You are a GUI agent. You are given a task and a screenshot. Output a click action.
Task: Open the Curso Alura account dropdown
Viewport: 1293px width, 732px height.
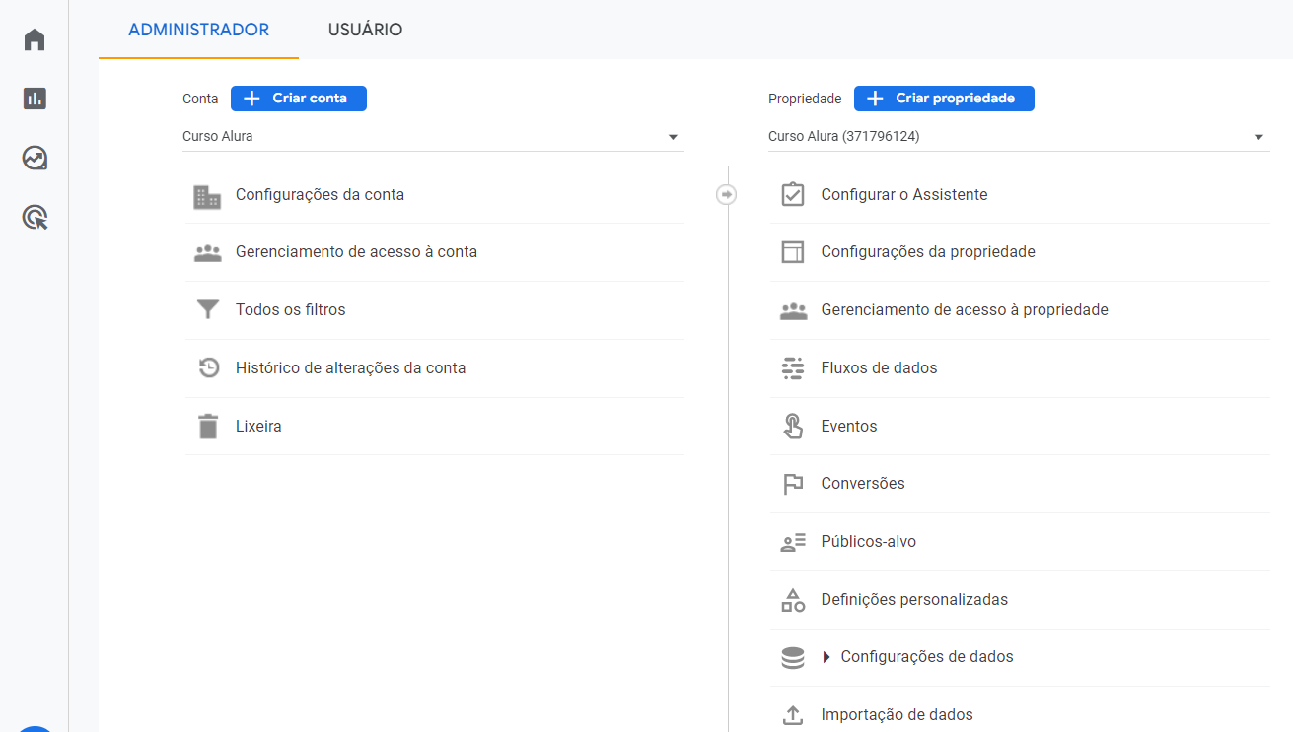pyautogui.click(x=432, y=137)
